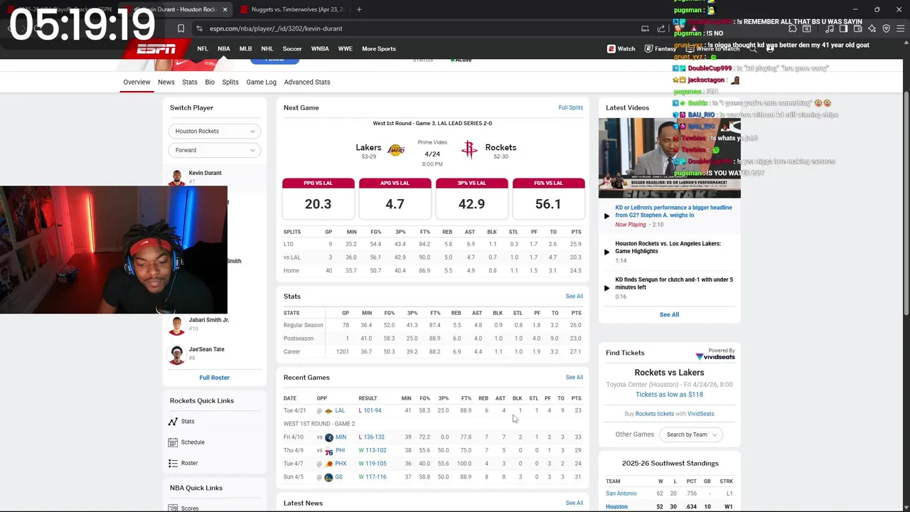Open the Search by Team dropdown
Screen dimensions: 910x512
tap(692, 434)
